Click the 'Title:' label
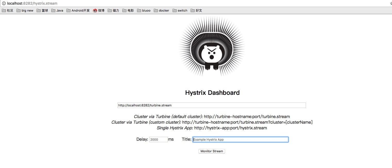The width and height of the screenshot is (392, 168). point(186,139)
